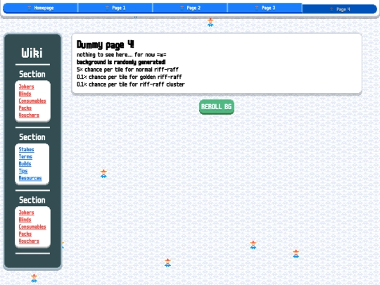Follow the Builds link
This screenshot has width=380, height=285.
25,164
